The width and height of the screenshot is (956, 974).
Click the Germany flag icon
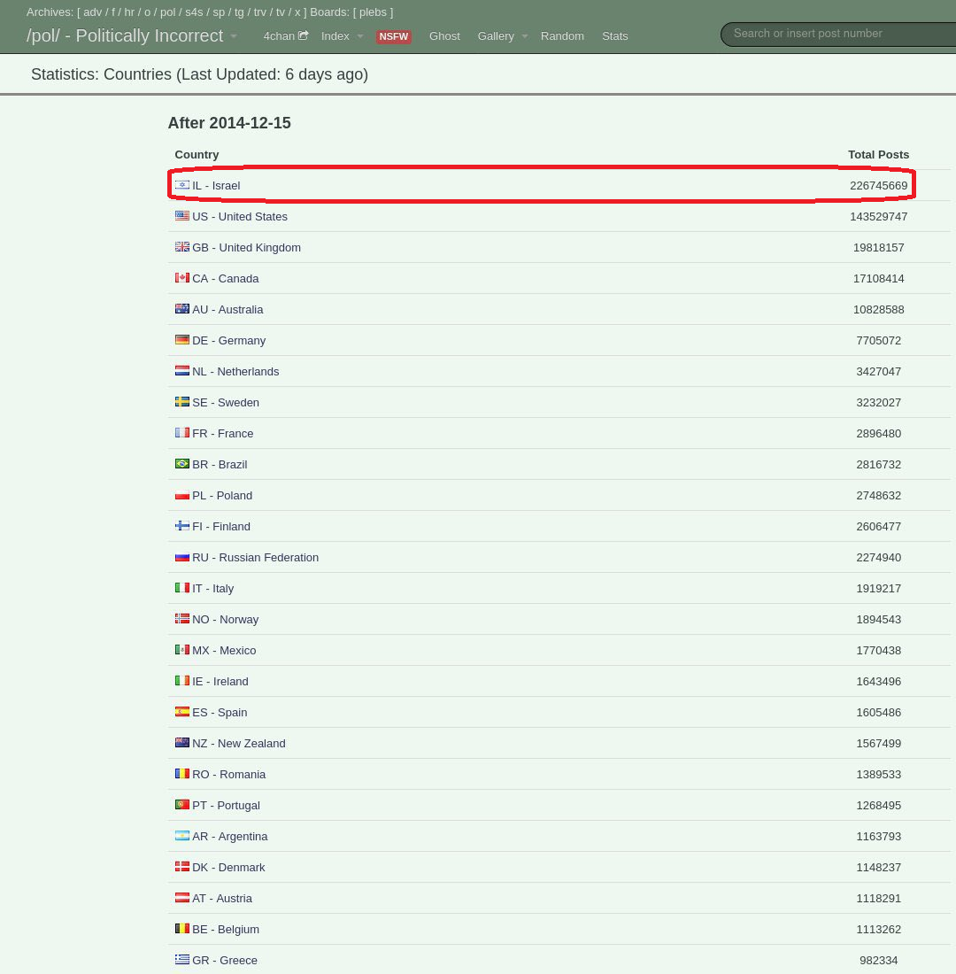coord(182,340)
